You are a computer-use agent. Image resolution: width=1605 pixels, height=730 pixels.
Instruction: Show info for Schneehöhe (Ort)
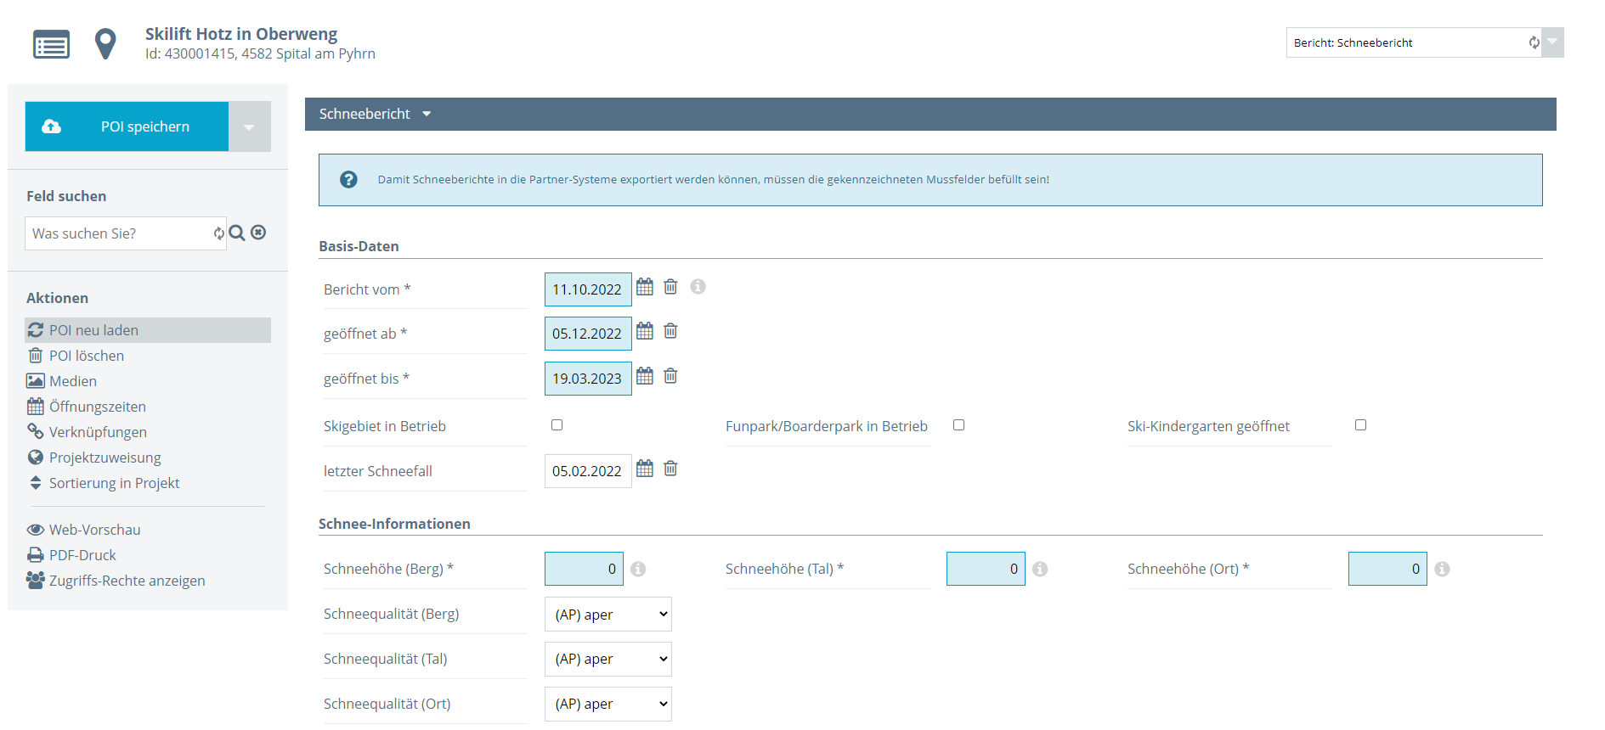pos(1442,569)
